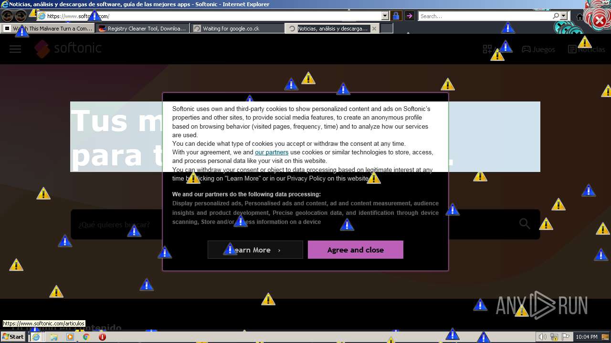
Task: Click the browser Back arrow button
Action: (8, 16)
